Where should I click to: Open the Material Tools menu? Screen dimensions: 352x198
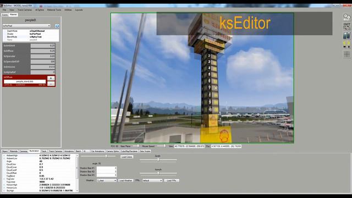pos(54,10)
